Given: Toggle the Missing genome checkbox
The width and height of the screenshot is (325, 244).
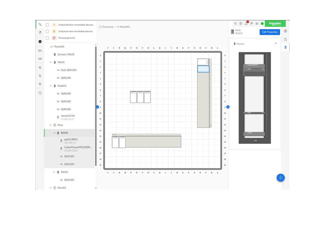Looking at the screenshot, I should tap(47, 38).
